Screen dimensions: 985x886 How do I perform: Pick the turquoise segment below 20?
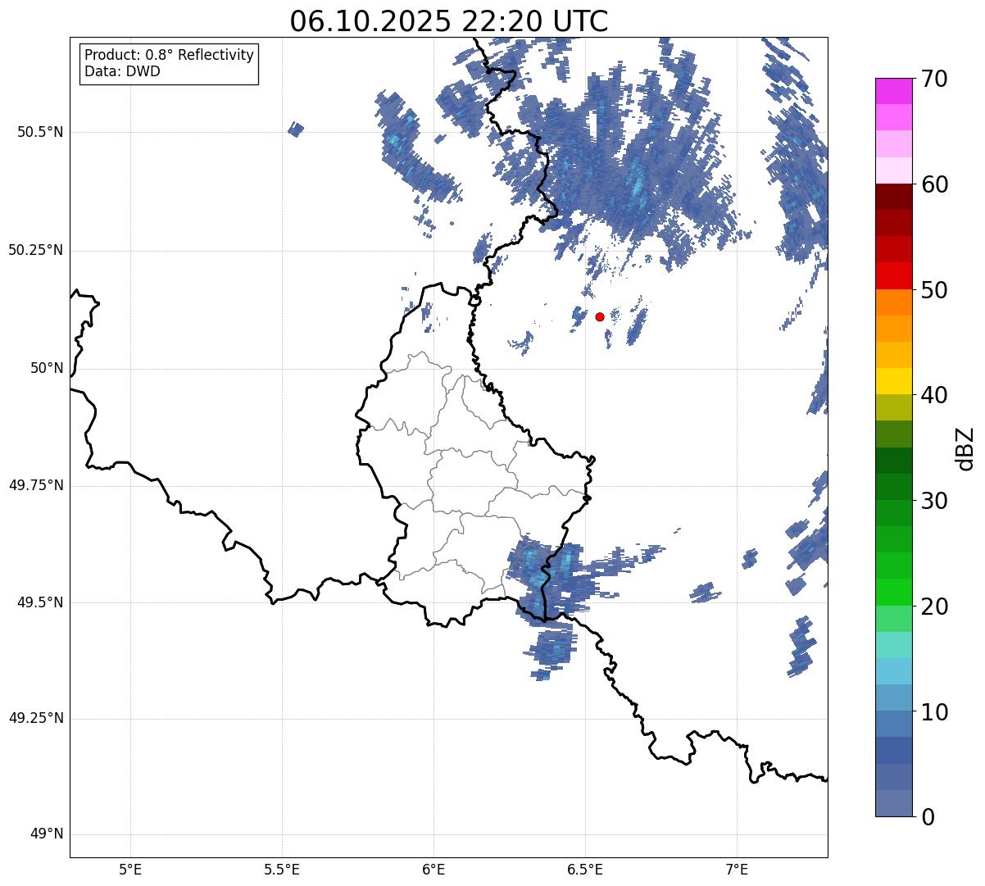pos(893,644)
